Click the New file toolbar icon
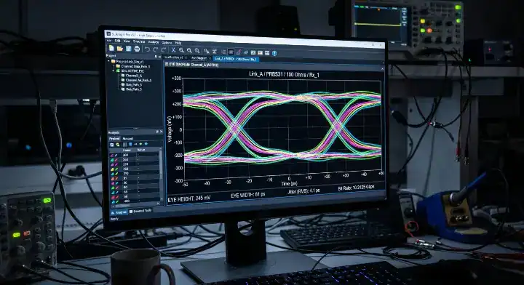This screenshot has height=285, width=524. [x=111, y=49]
